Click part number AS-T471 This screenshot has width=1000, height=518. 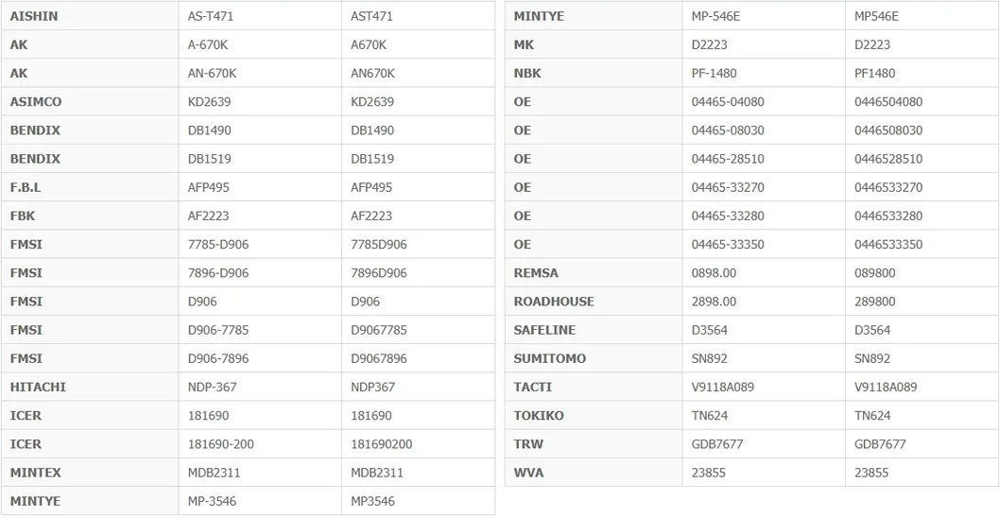click(x=211, y=17)
